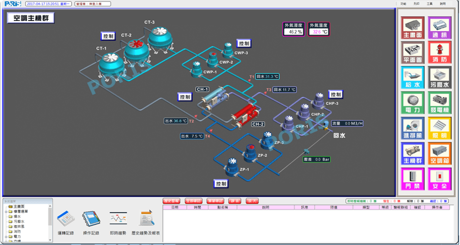This screenshot has height=245, width=460.
Task: Click the 控制 button near CWP-3
Action: click(x=243, y=44)
